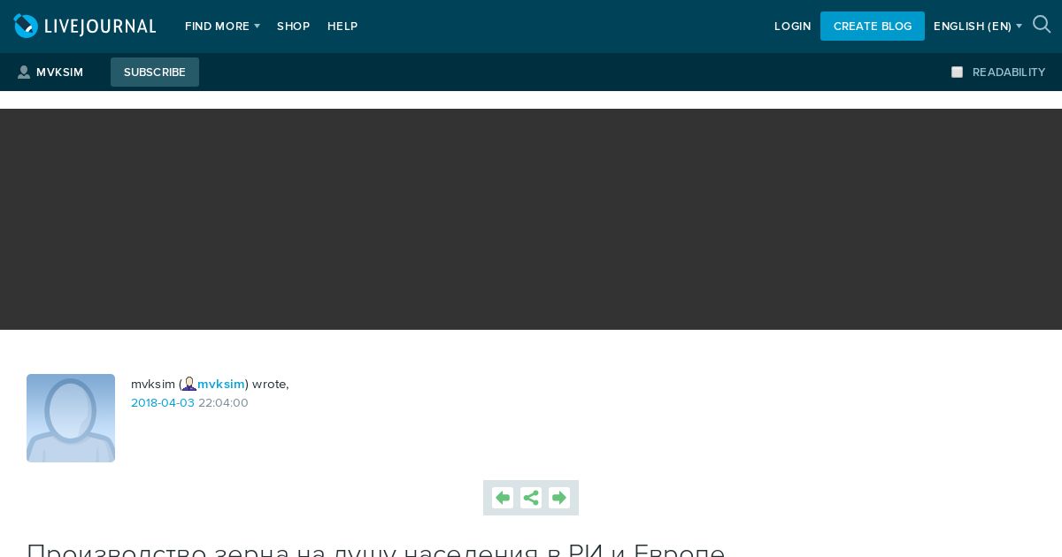Open the 2018-04-03 date link
Image resolution: width=1062 pixels, height=557 pixels.
click(x=163, y=403)
